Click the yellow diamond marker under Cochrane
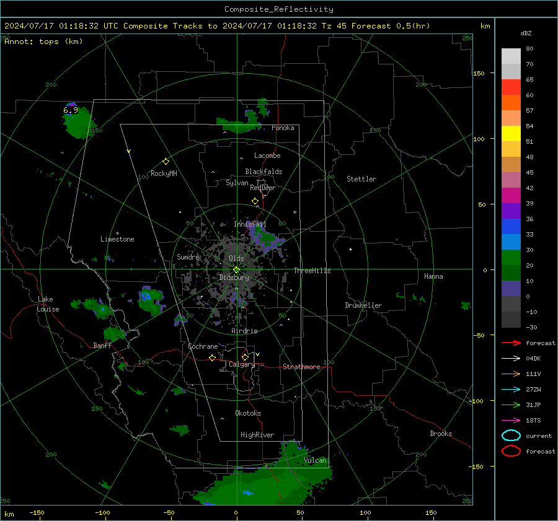Screen dimensions: 558x521 pyautogui.click(x=212, y=358)
